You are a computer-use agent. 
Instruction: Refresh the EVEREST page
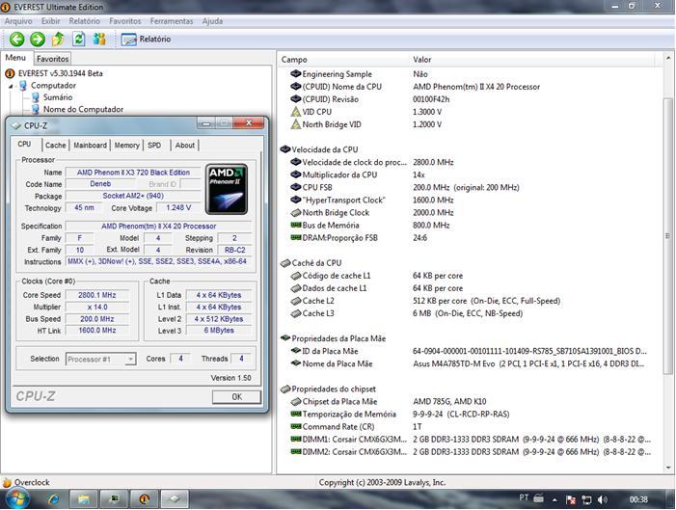(x=78, y=40)
